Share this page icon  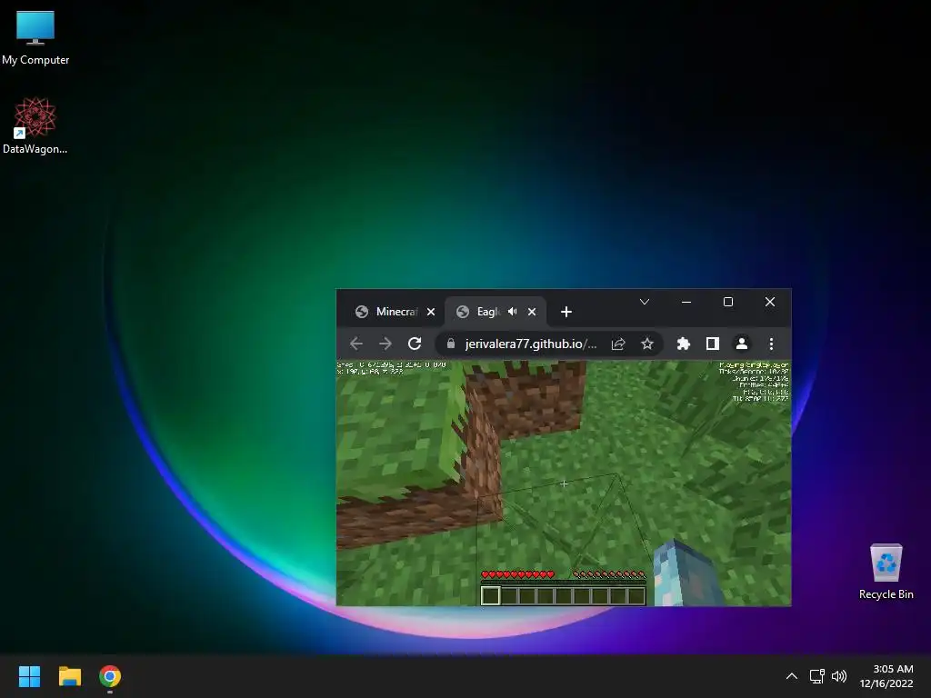coord(618,344)
